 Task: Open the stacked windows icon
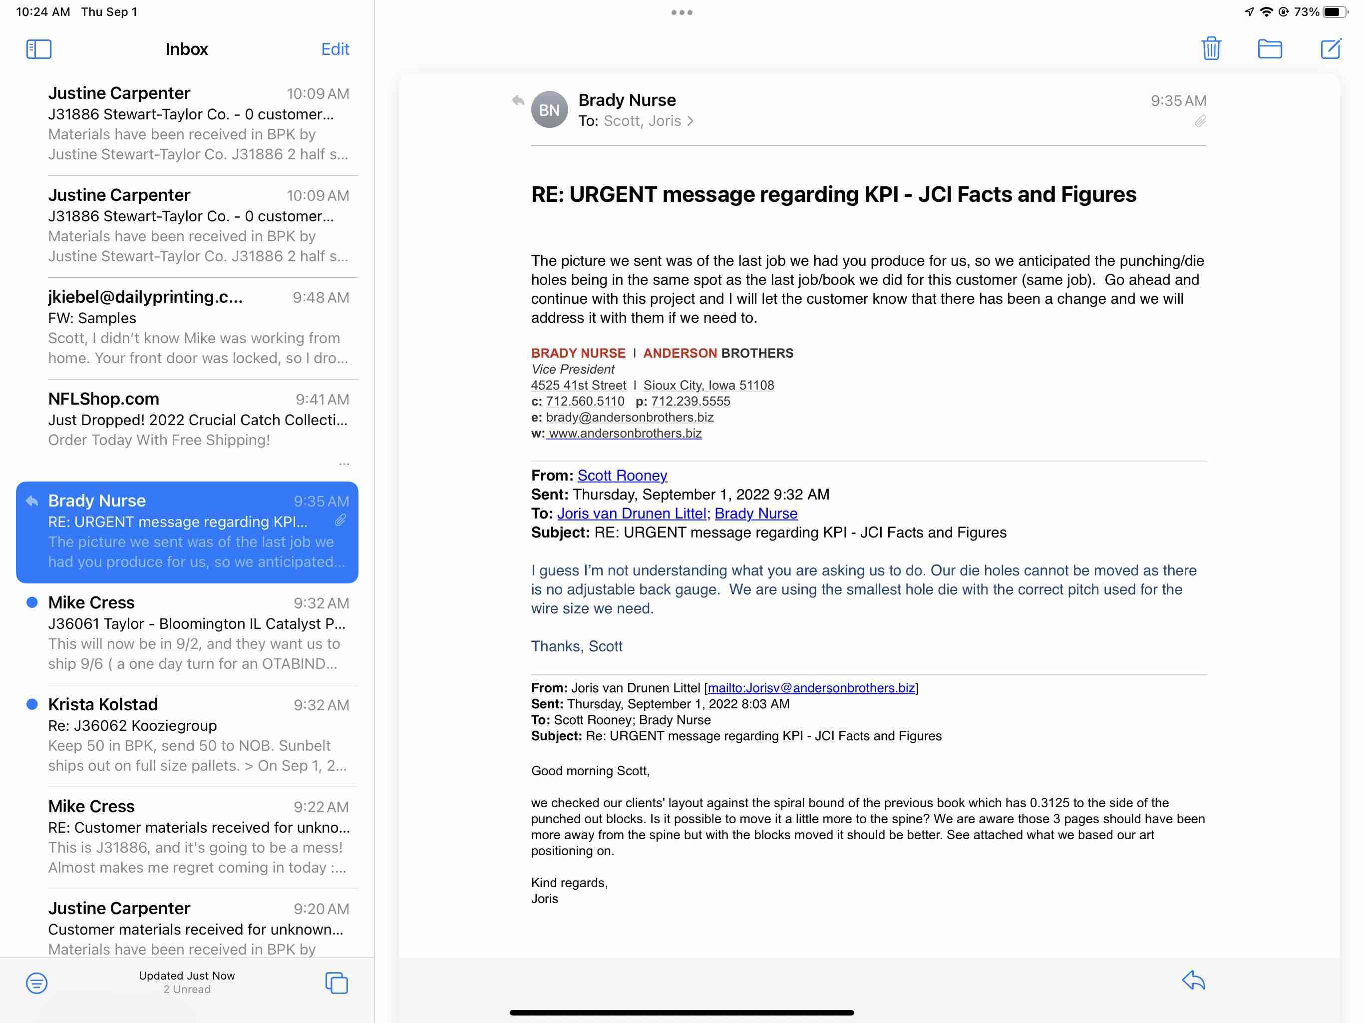pyautogui.click(x=336, y=982)
